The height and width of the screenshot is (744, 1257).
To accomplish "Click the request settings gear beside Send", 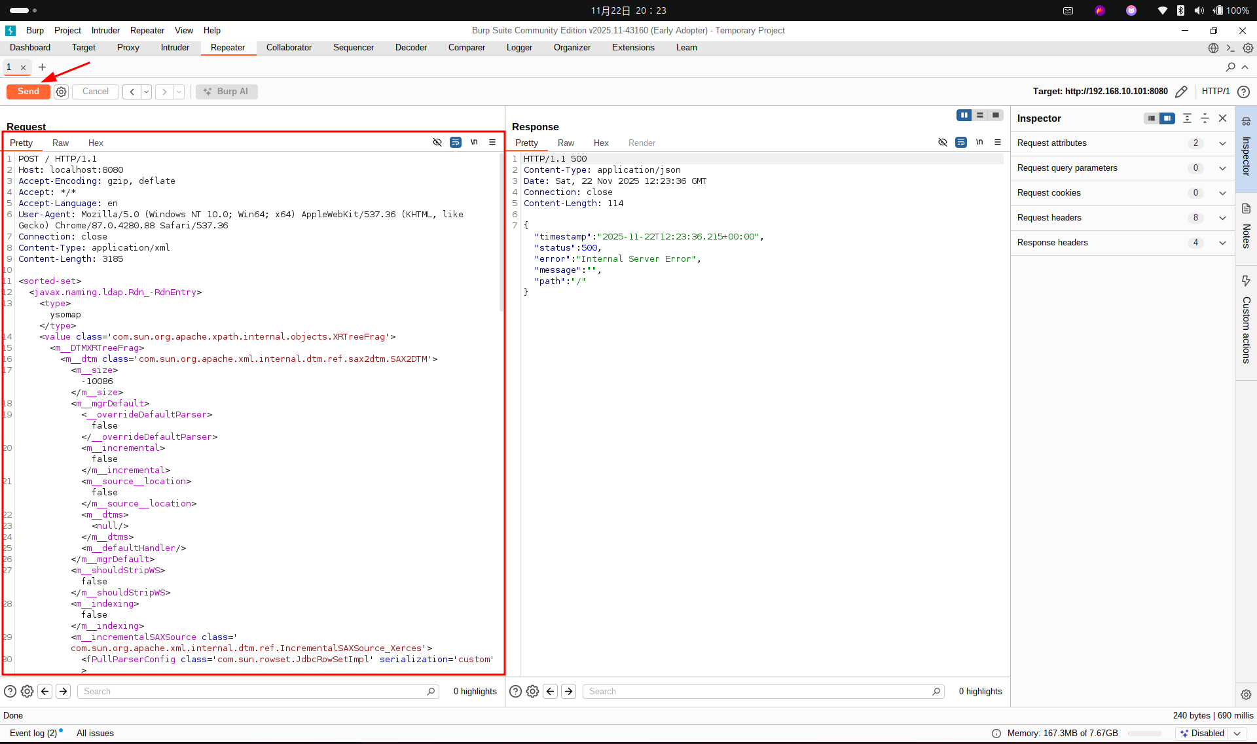I will (x=61, y=92).
